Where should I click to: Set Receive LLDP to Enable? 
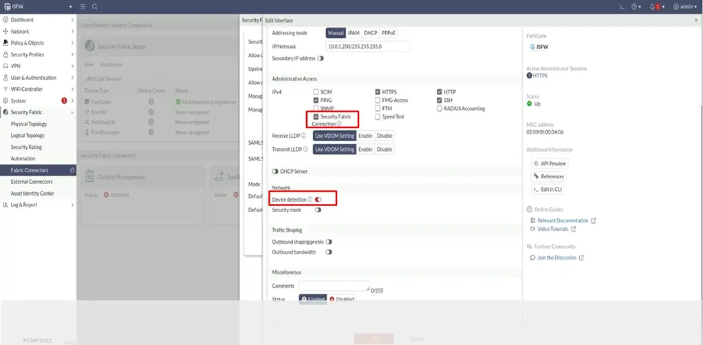click(x=365, y=136)
